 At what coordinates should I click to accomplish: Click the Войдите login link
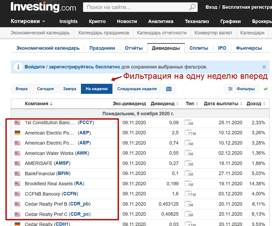point(35,67)
